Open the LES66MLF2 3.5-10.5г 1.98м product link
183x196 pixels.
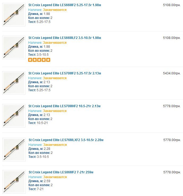[x=65, y=38]
